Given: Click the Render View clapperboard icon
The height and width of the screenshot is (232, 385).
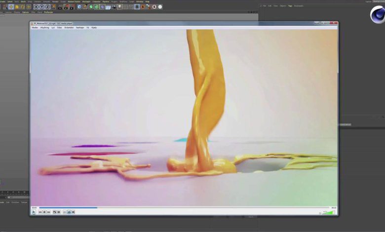Looking at the screenshot, I should point(60,7).
